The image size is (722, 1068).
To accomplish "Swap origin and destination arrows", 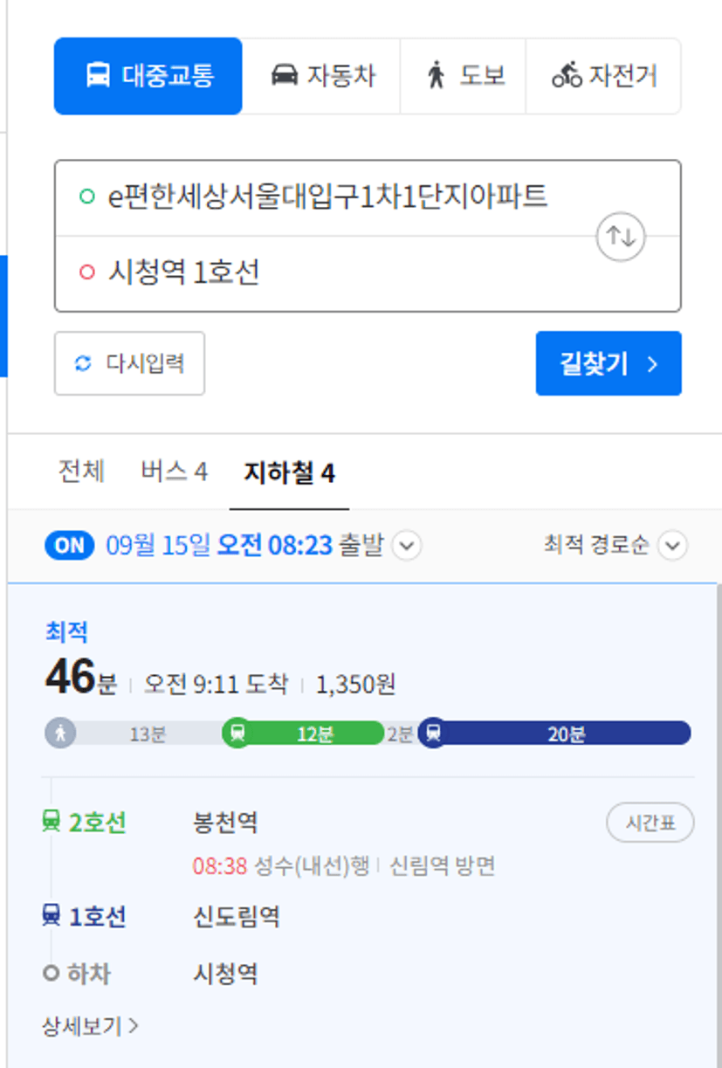I will coord(621,236).
